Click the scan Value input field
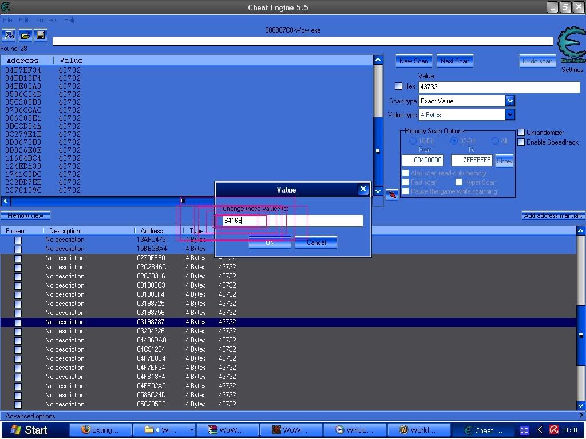Viewport: 586px width, 439px height. (x=499, y=87)
